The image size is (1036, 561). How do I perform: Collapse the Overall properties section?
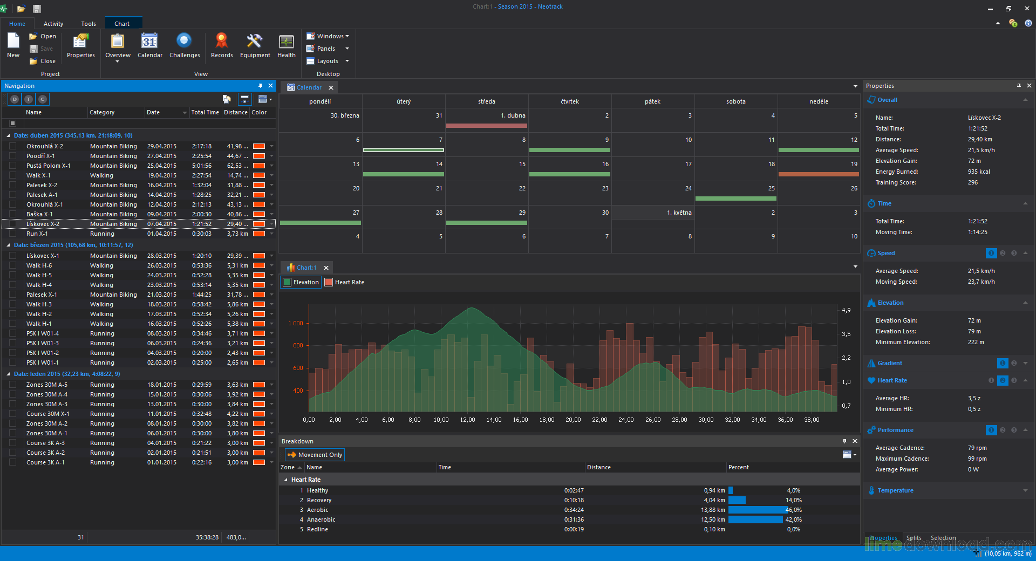click(1025, 100)
